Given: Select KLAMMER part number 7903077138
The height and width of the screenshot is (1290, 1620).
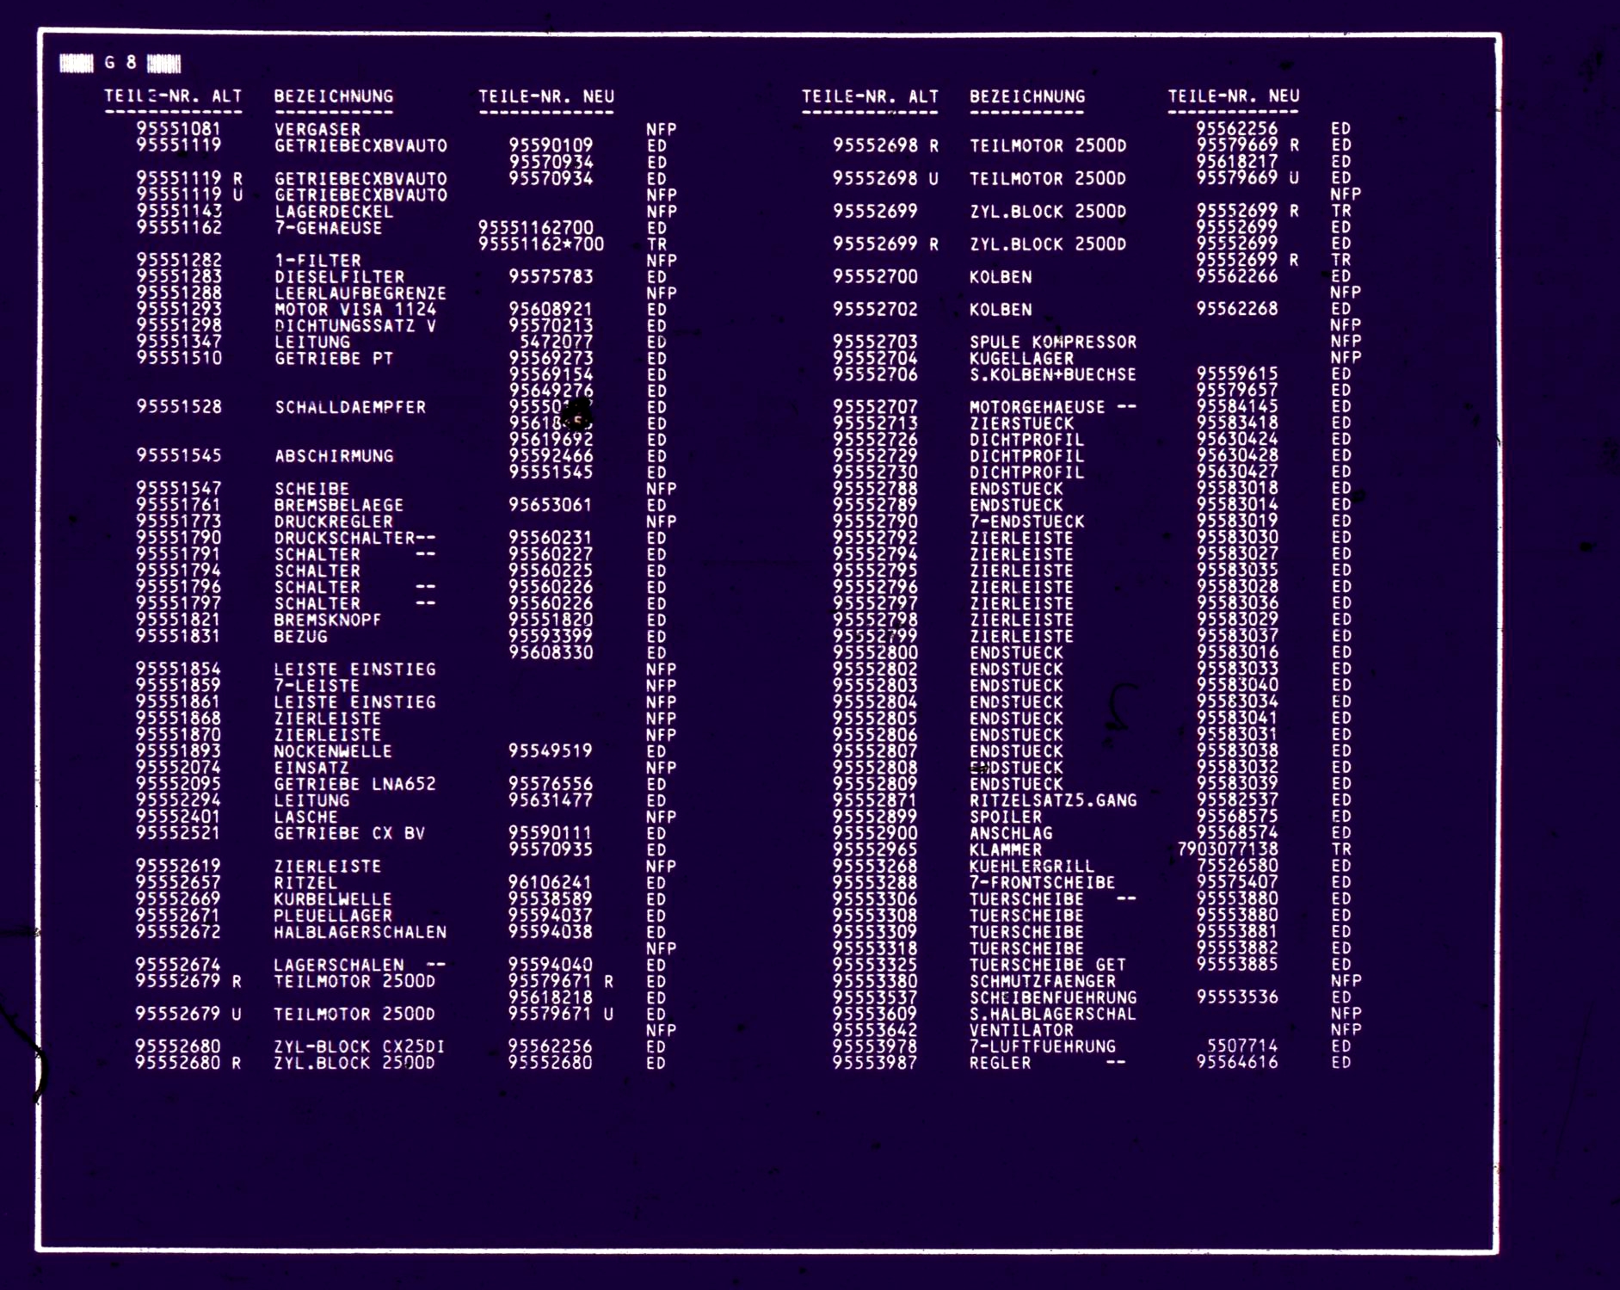Looking at the screenshot, I should (x=1227, y=849).
